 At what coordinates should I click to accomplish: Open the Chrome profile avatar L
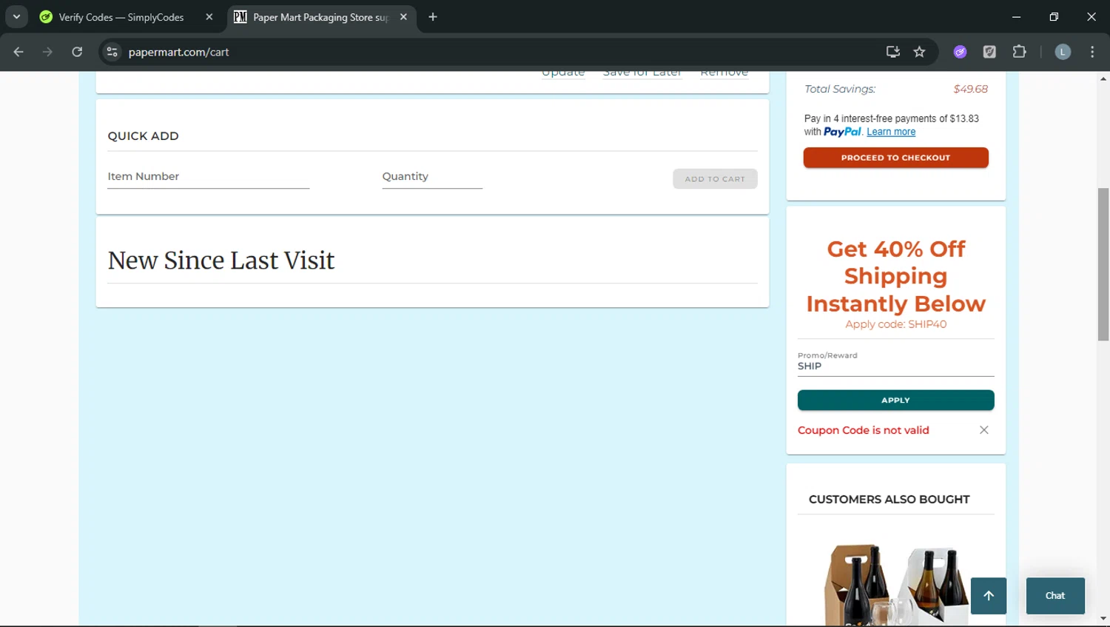tap(1063, 52)
